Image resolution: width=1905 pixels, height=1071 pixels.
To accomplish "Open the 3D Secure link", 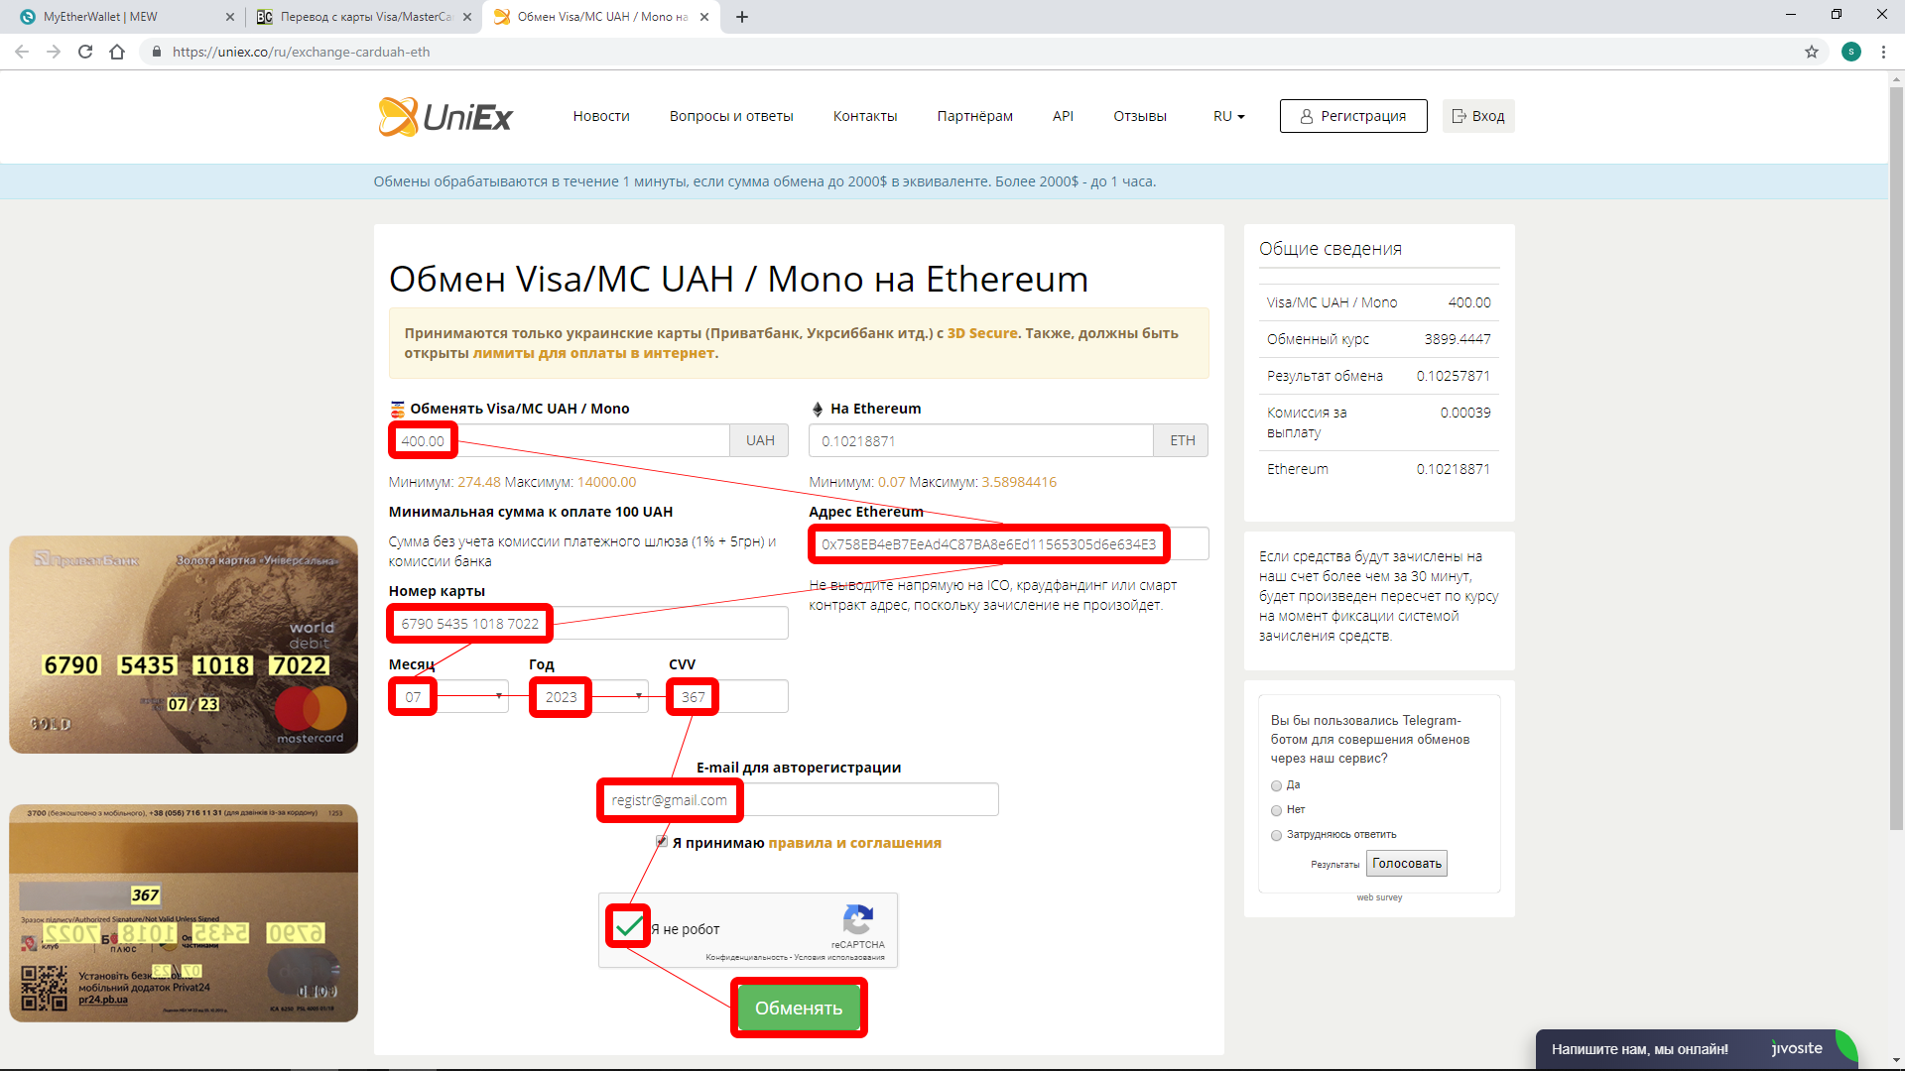I will 982,333.
